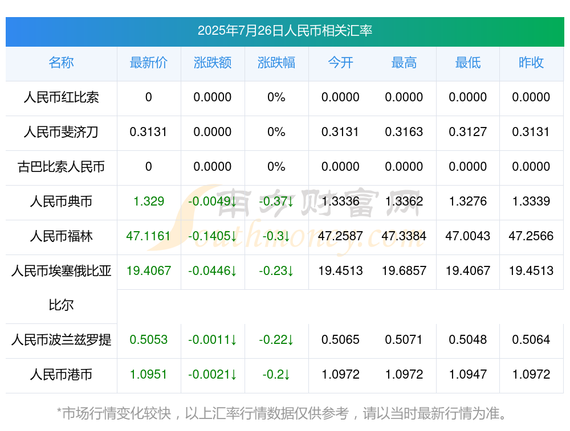Click the highest value 19.6857

tap(404, 270)
